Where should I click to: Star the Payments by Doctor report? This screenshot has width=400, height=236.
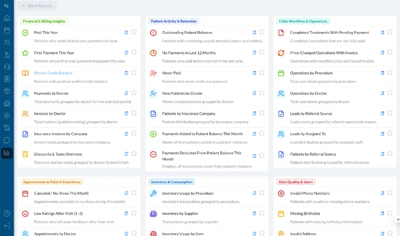(x=134, y=92)
